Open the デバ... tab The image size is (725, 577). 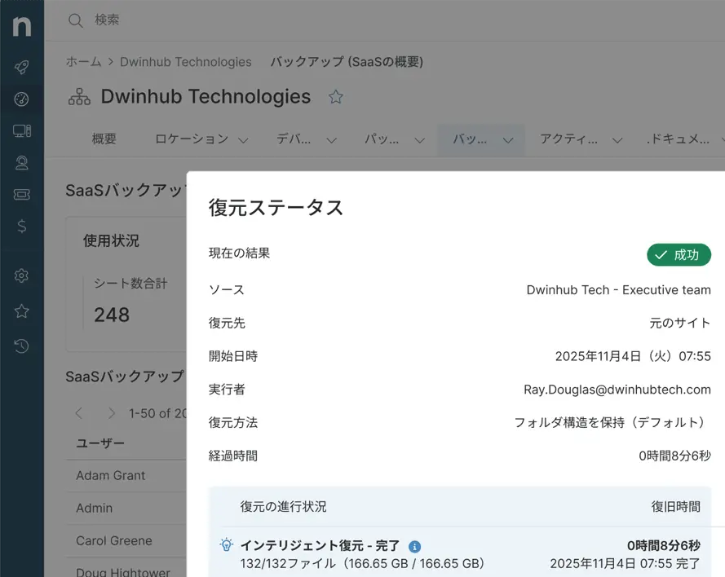293,139
